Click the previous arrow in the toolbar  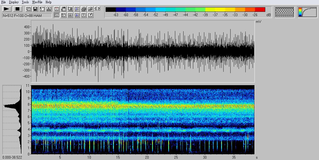coord(95,9)
